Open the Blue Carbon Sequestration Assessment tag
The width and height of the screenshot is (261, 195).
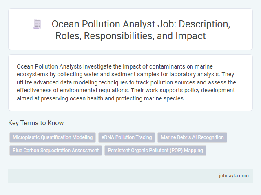click(55, 151)
